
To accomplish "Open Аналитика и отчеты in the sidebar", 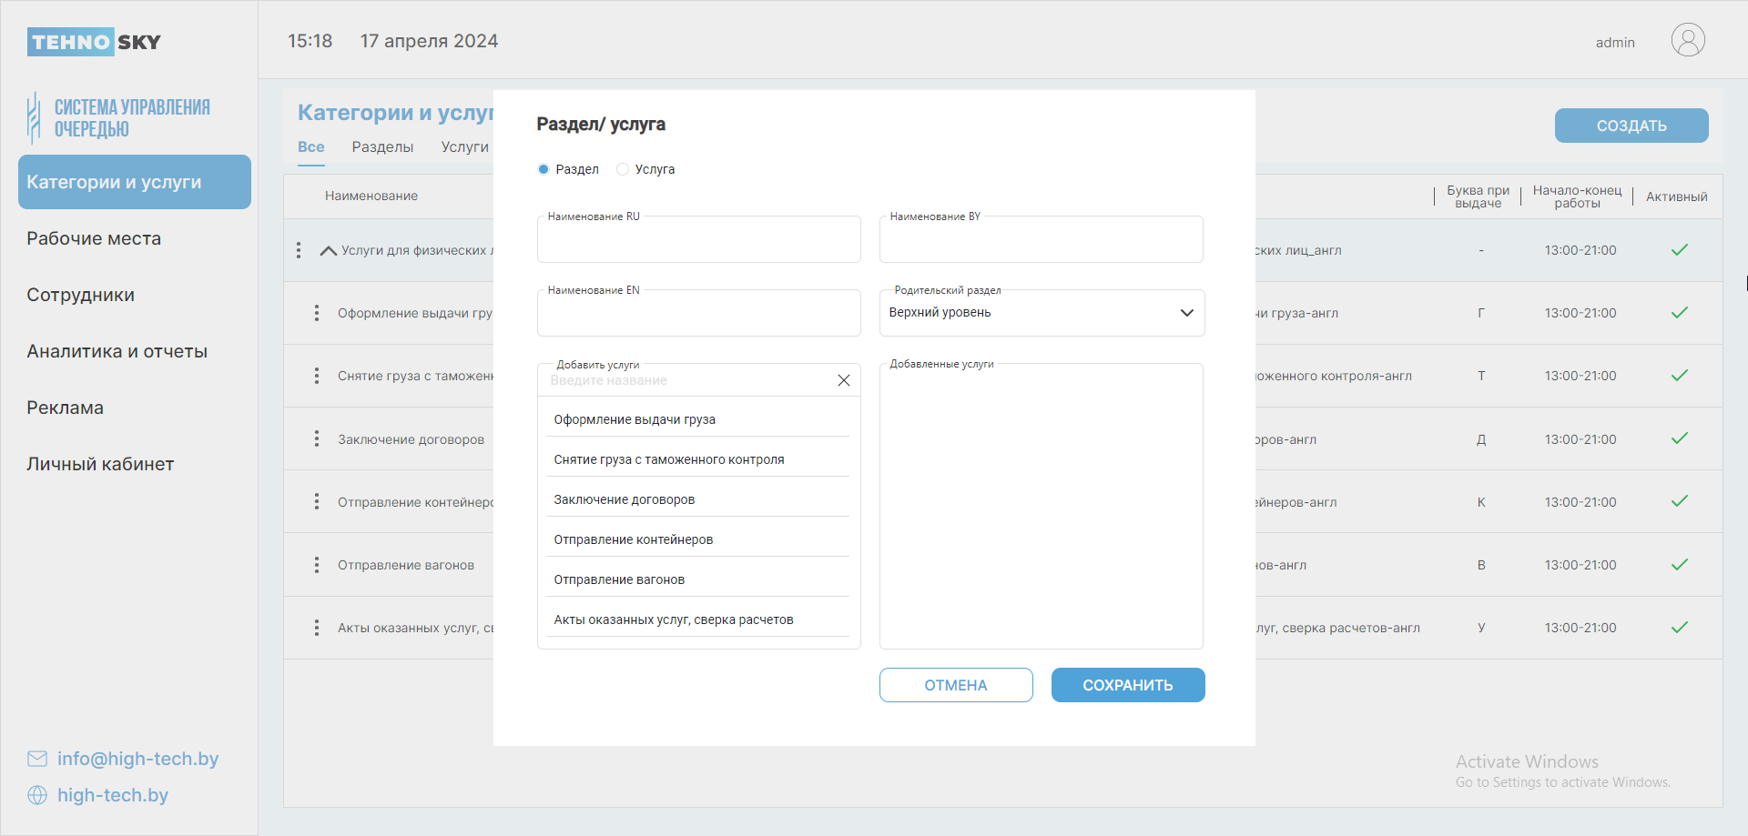I will click(117, 351).
